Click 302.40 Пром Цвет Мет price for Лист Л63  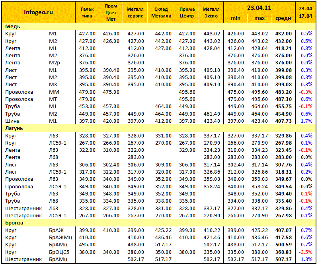111,165
